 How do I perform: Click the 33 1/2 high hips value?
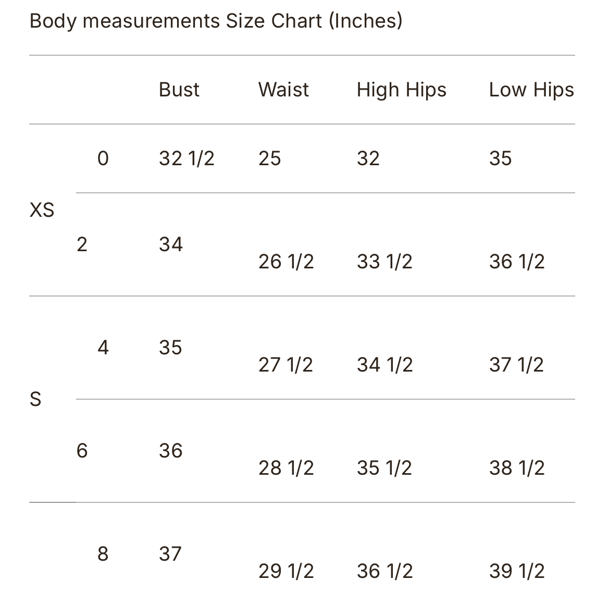[384, 262]
